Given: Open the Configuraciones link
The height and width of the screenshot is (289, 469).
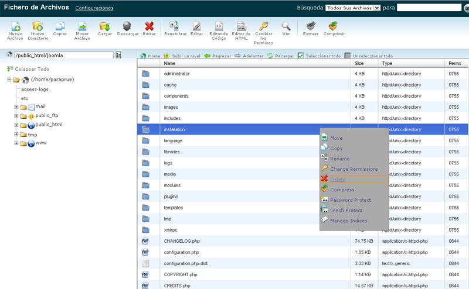Looking at the screenshot, I should 94,8.
